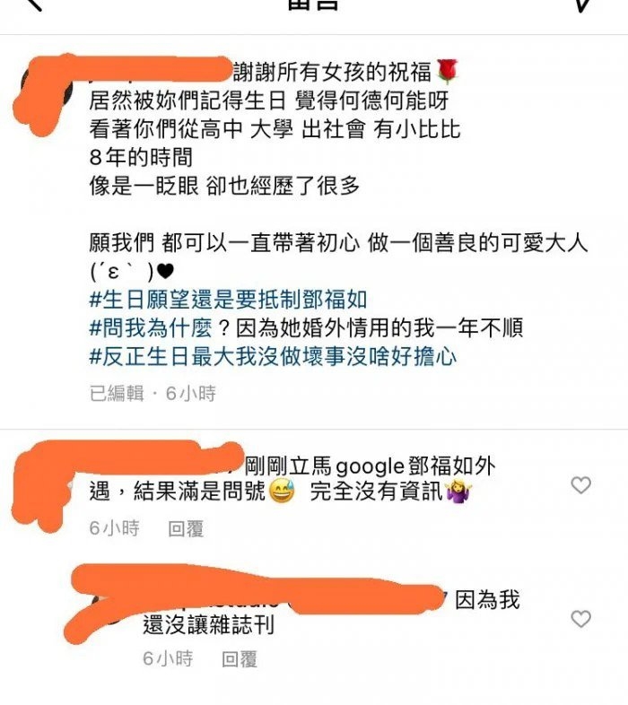Tap 回覆 under the google 鄧福如 comment
The width and height of the screenshot is (628, 705).
coord(186,528)
